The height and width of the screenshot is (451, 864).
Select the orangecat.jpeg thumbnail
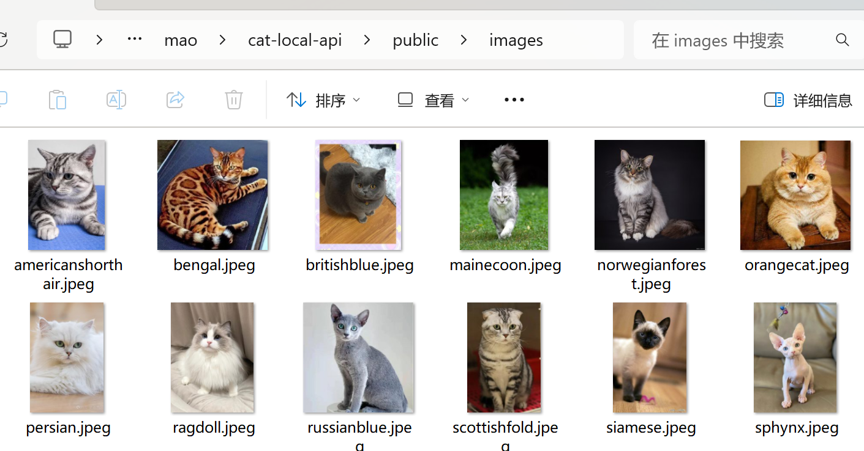click(x=795, y=195)
